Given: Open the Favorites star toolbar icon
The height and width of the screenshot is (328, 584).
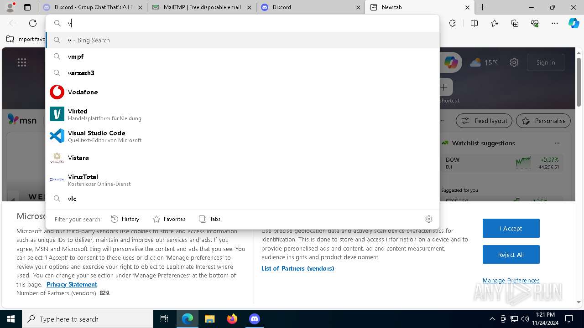Looking at the screenshot, I should tap(495, 23).
